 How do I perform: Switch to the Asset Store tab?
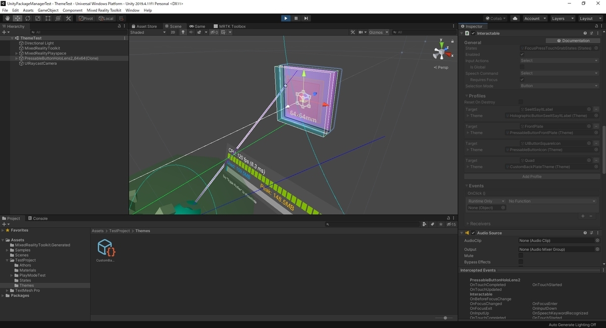click(x=144, y=26)
